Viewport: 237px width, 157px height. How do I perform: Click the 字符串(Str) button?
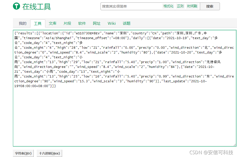click(23, 153)
